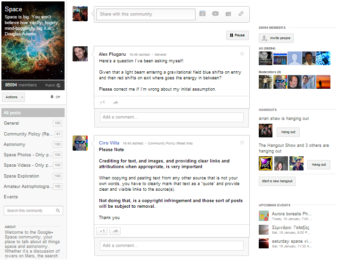Join arran shaw's hangout
Screen dimensions: 337x263
288,132
